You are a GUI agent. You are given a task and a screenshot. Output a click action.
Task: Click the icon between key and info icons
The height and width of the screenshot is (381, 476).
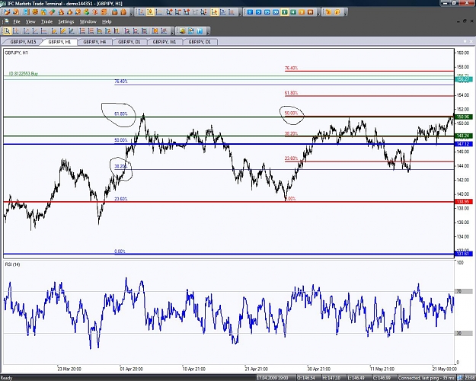191,30
